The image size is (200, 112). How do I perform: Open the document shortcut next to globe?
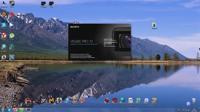point(130,102)
